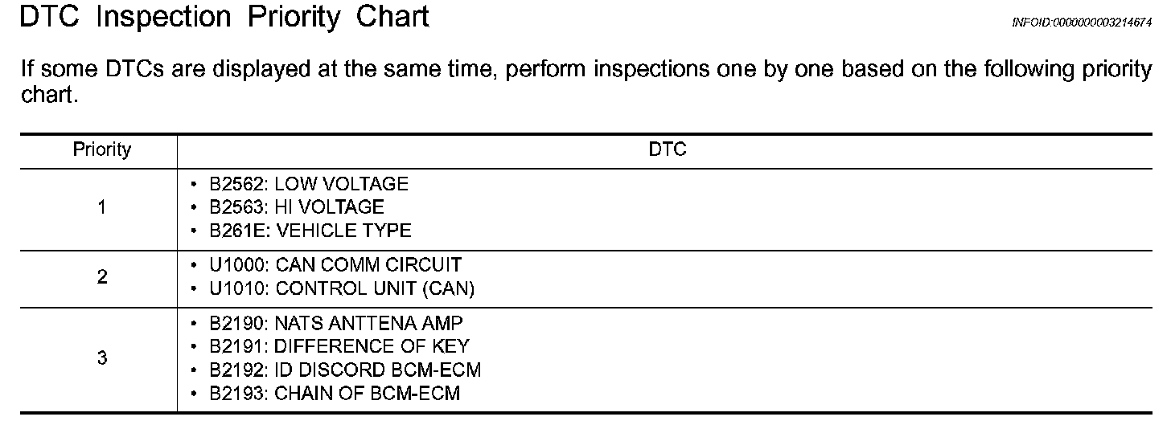
Task: Click priority number 1 cell
Action: coord(102,208)
